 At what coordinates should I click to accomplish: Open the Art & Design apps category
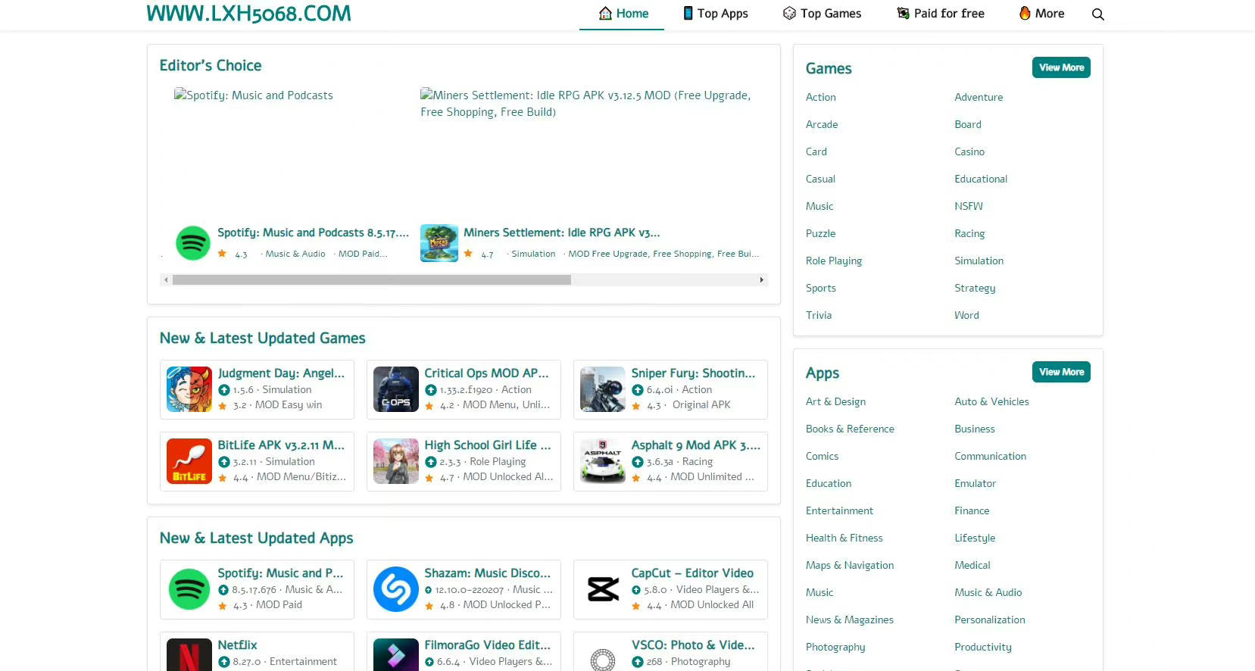pyautogui.click(x=835, y=401)
